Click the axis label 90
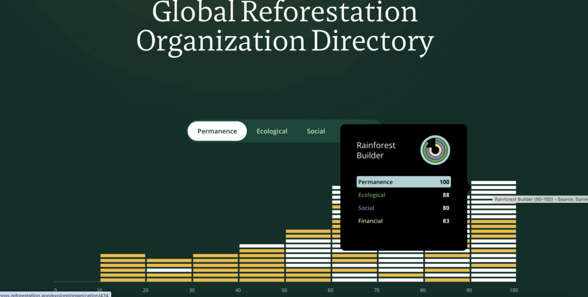Viewport: 588px width, 297px height. [469, 290]
